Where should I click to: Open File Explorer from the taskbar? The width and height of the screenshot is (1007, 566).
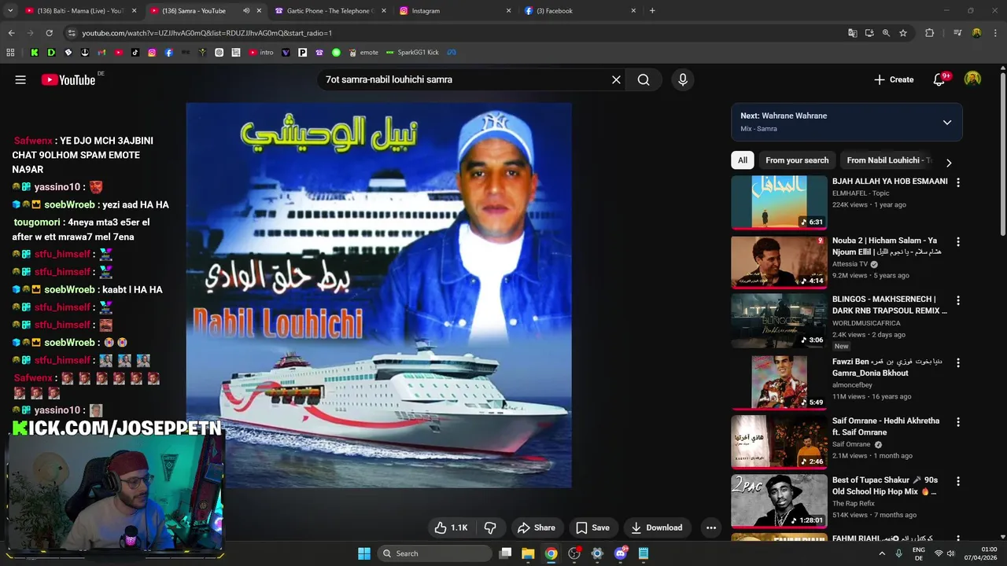(x=528, y=553)
